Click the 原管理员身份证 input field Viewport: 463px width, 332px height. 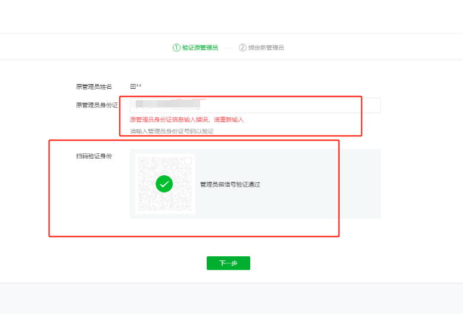(x=255, y=105)
